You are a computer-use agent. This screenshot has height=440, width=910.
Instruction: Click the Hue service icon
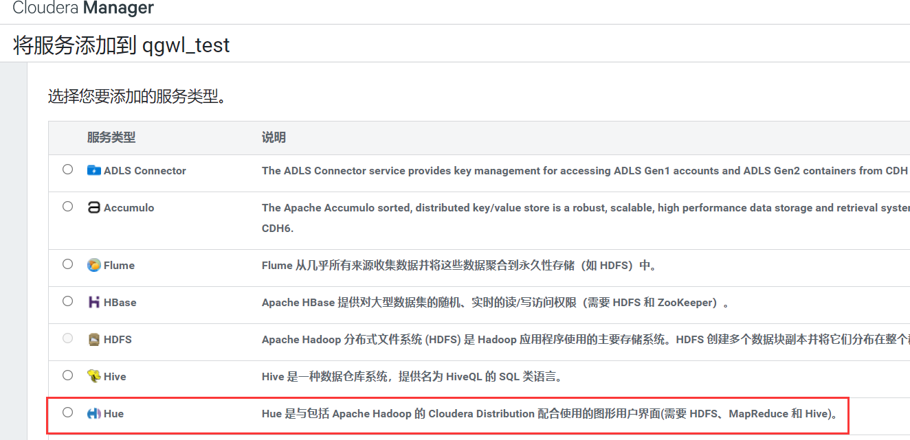93,413
